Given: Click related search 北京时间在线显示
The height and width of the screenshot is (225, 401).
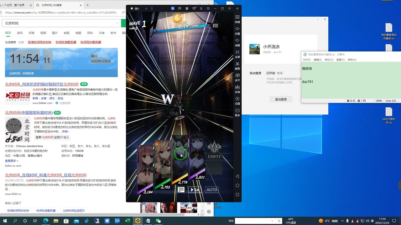Looking at the screenshot, I should 74,211.
